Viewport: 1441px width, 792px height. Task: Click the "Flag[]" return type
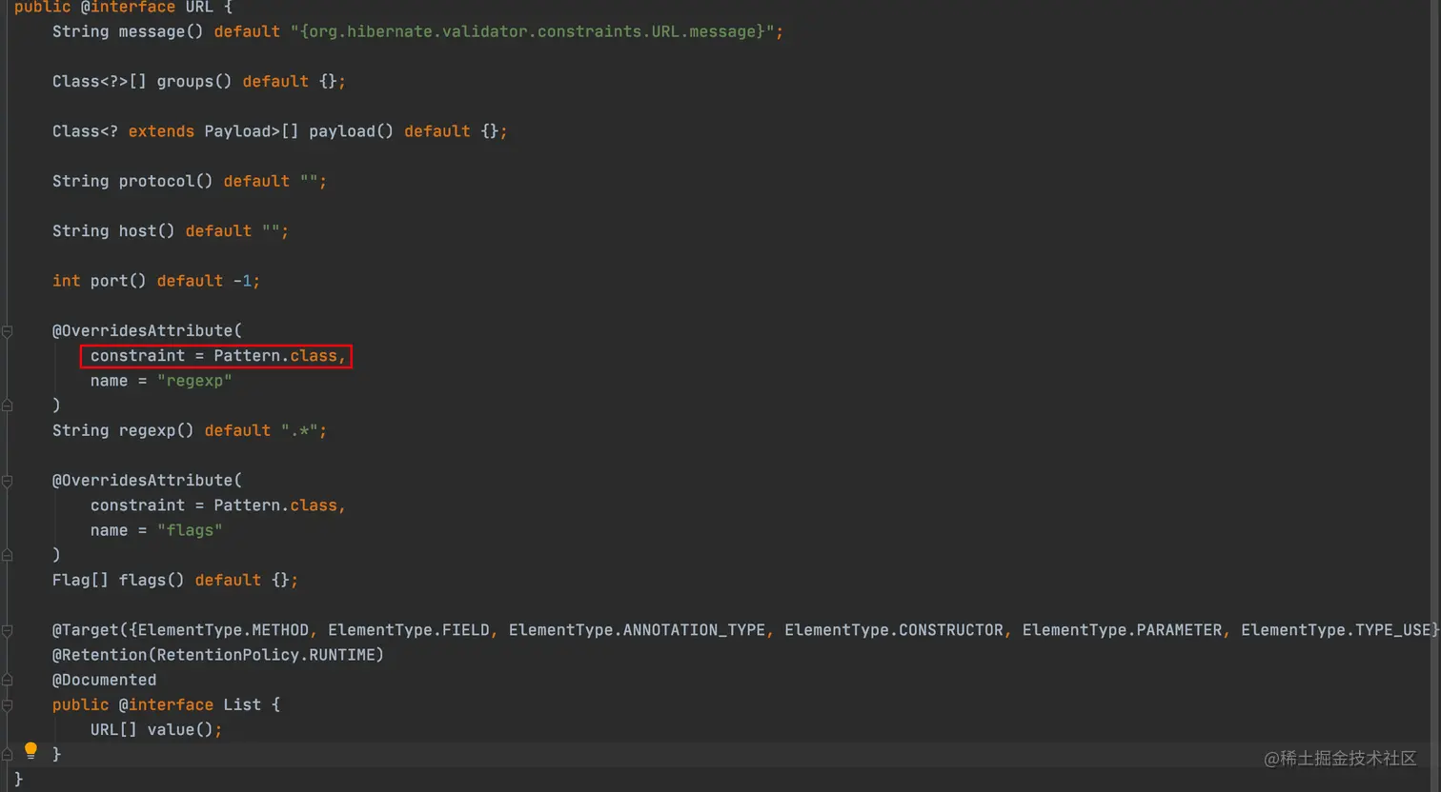80,580
